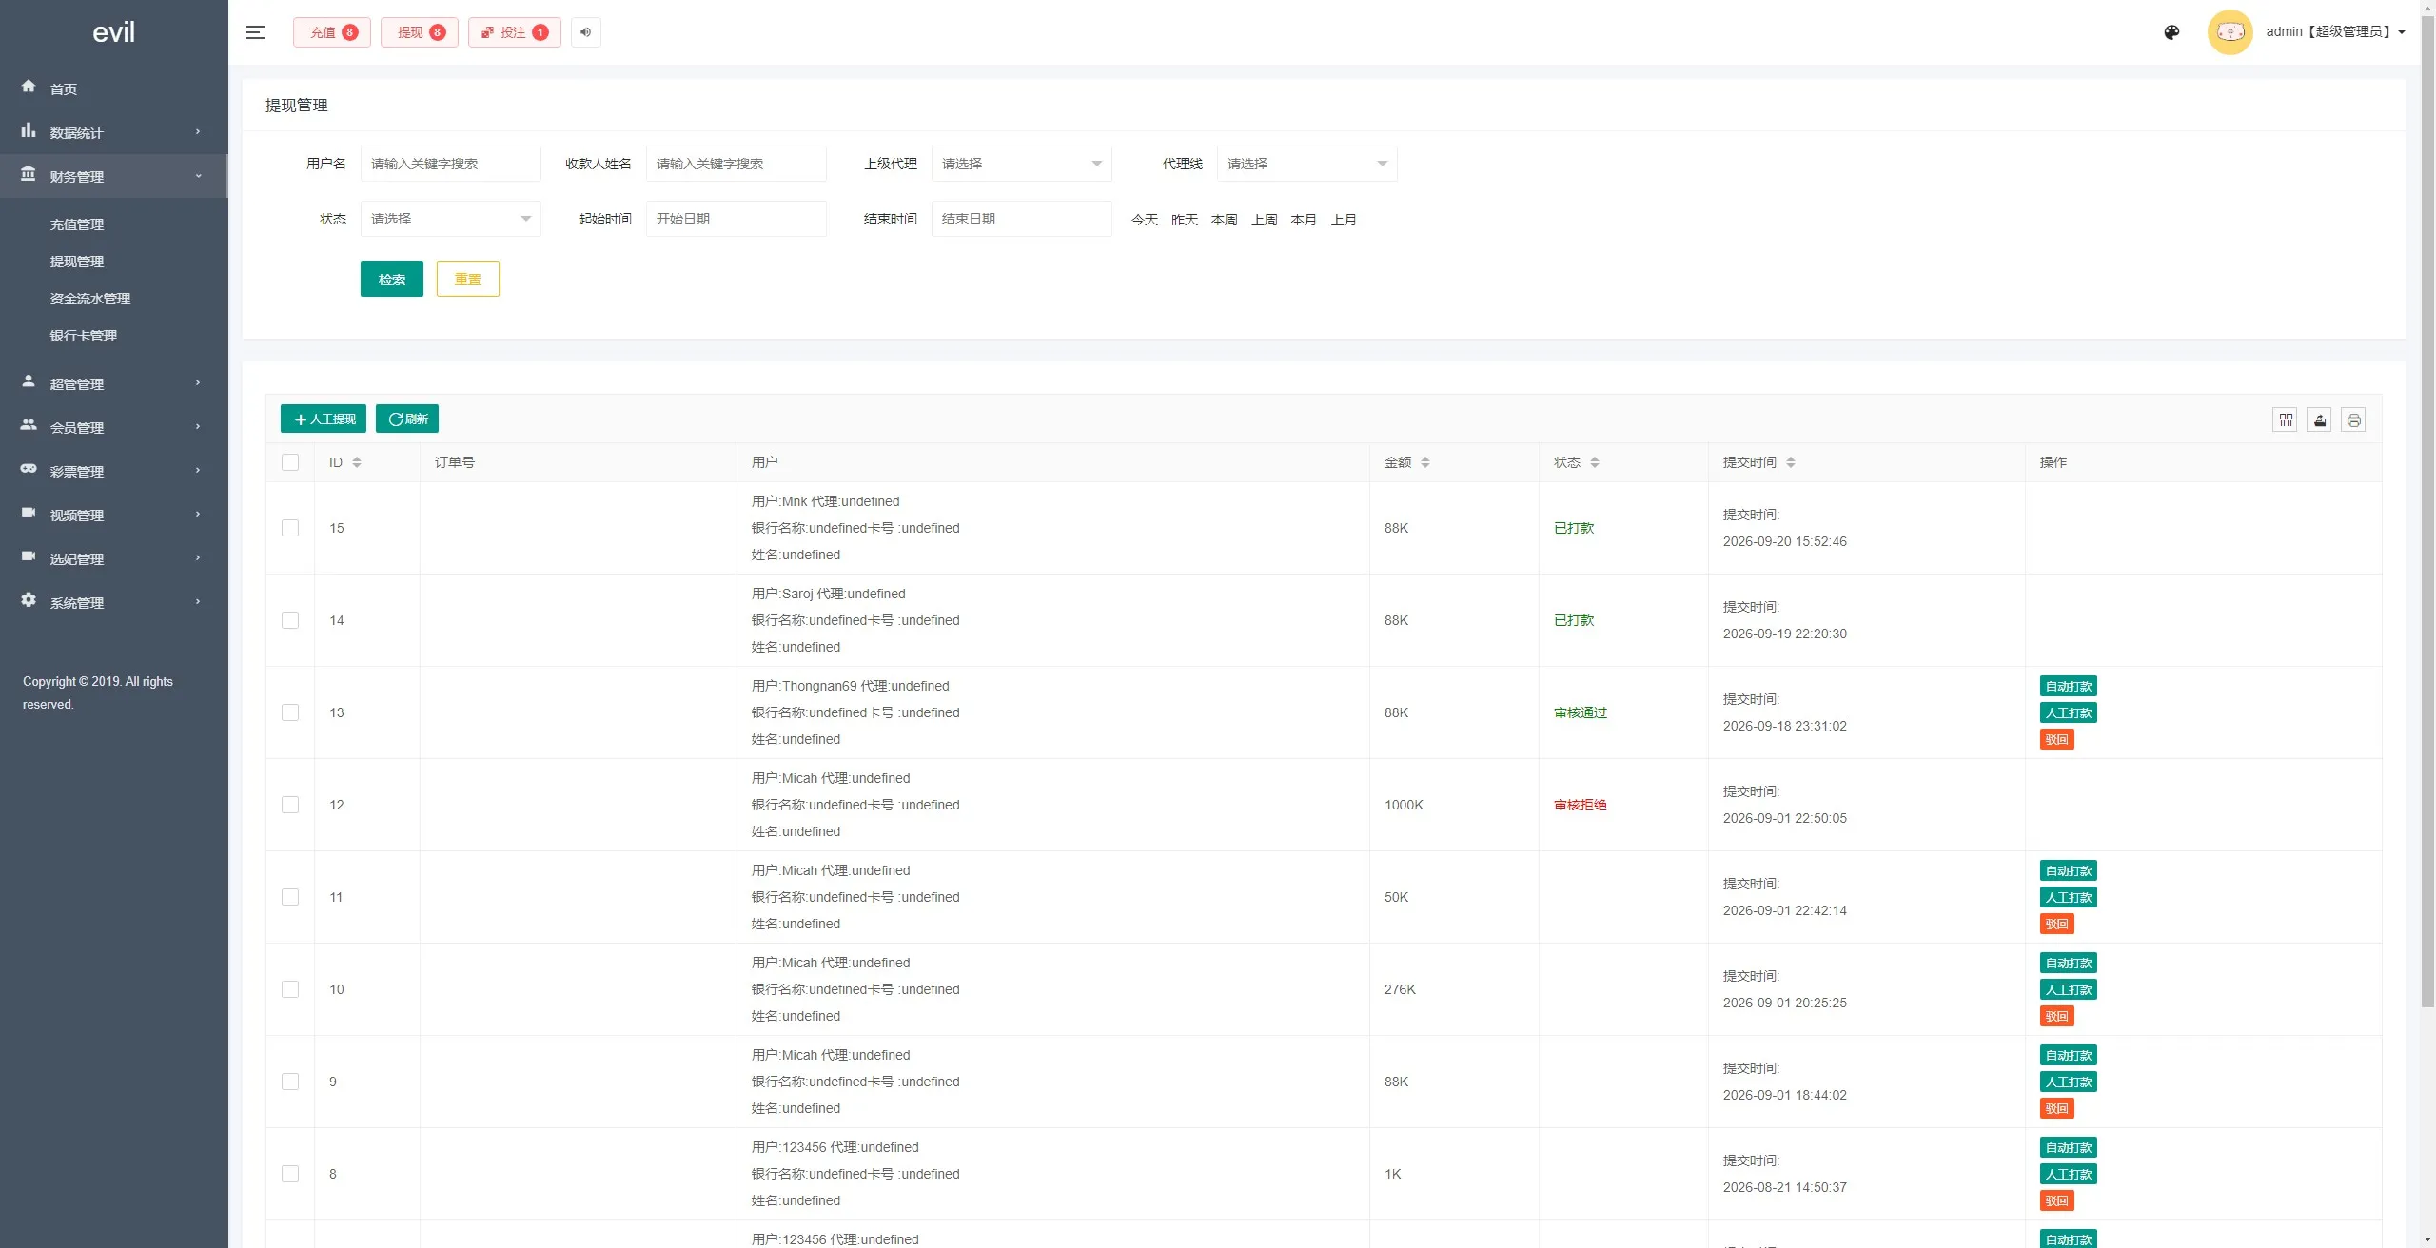
Task: Click the bar chart icon for 数据统计
Action: click(x=29, y=130)
